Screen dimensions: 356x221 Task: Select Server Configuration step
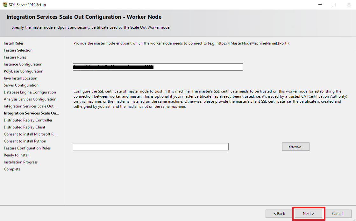(21, 85)
